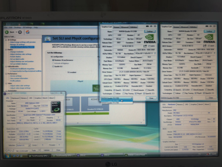Viewport: 222px width, 167px height.
Task: Click the NVIDIA logo in left GPU-Z window
Action: tap(150, 39)
